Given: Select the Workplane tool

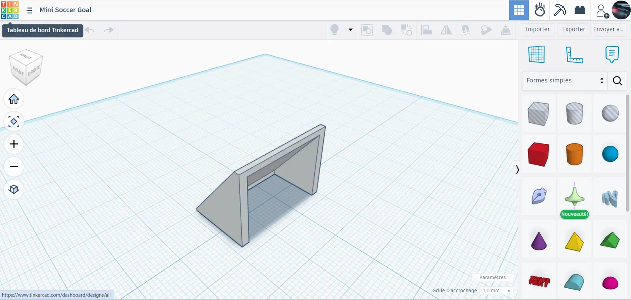Looking at the screenshot, I should [536, 54].
